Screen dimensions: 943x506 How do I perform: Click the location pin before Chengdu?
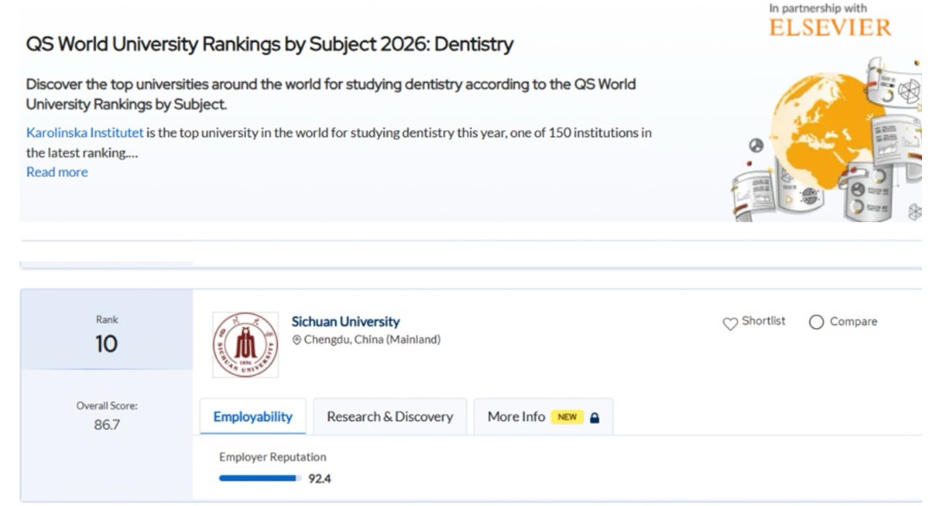tap(297, 340)
